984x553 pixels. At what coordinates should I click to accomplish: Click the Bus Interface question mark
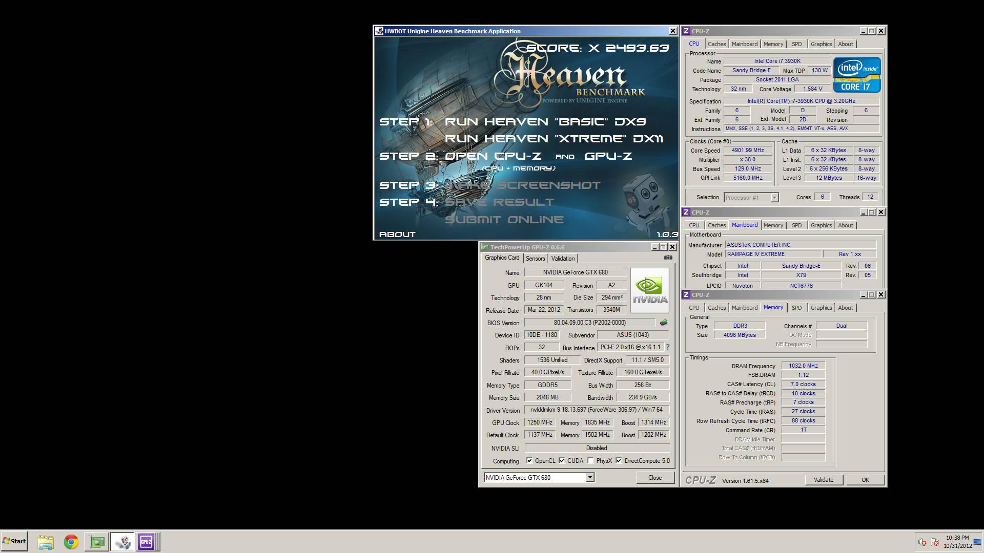pyautogui.click(x=668, y=347)
